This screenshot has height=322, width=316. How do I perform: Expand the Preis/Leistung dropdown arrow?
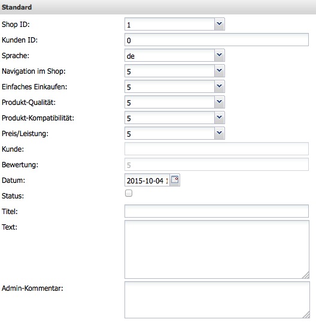pyautogui.click(x=220, y=133)
